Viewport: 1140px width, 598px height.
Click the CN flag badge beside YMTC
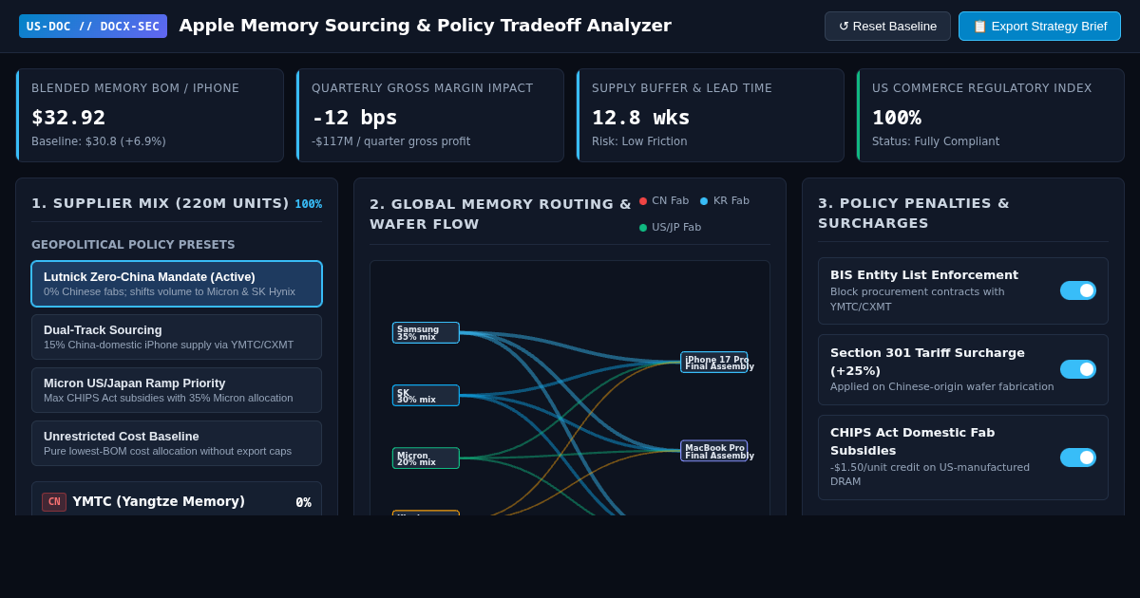coord(54,502)
